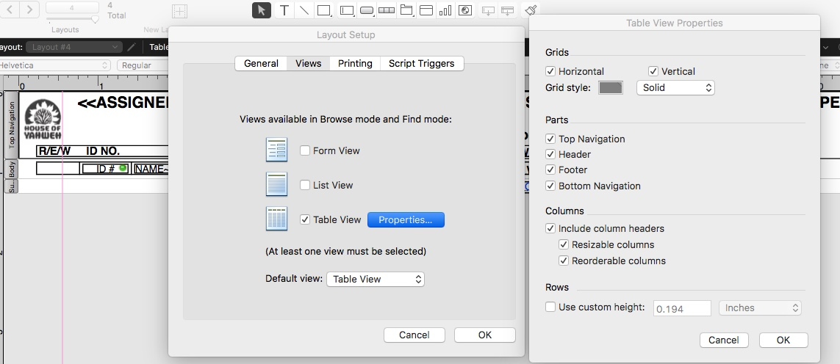Select the Text tool in toolbar
Image resolution: width=840 pixels, height=364 pixels.
[284, 10]
